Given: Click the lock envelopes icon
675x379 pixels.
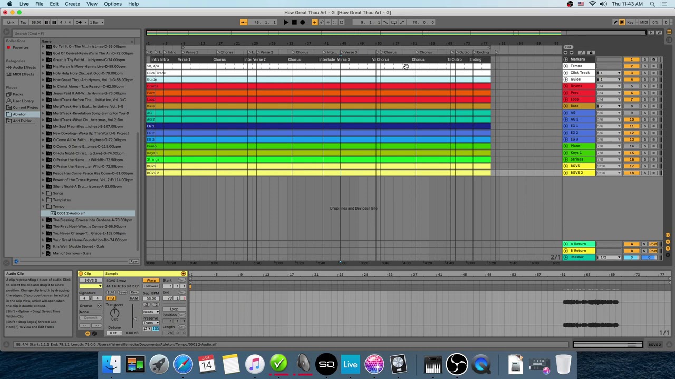Looking at the screenshot, I should tap(591, 53).
